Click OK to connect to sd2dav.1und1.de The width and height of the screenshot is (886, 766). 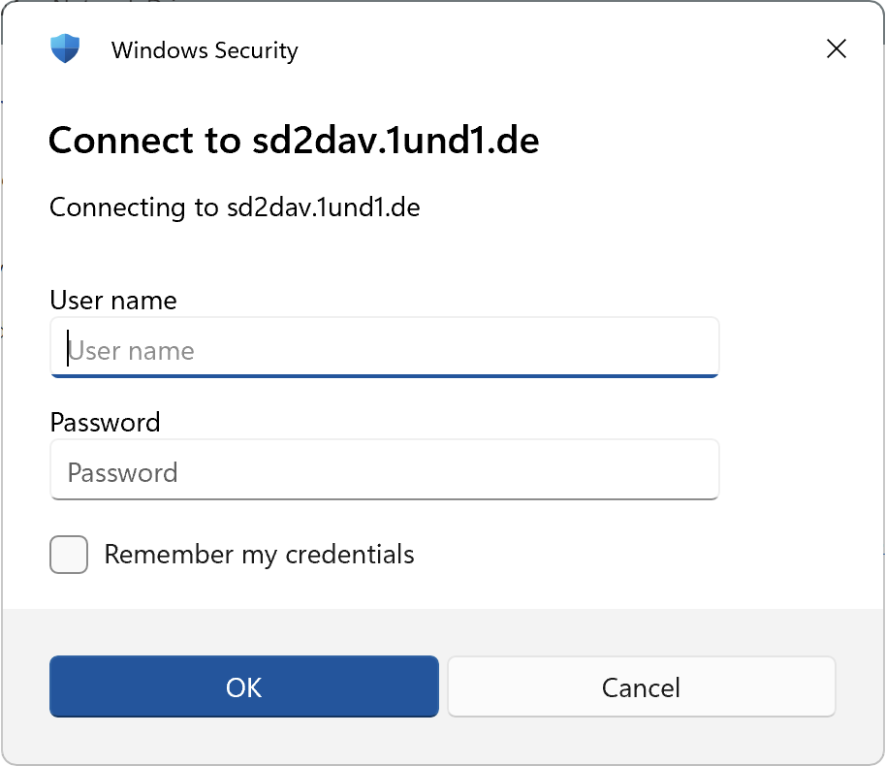(243, 686)
